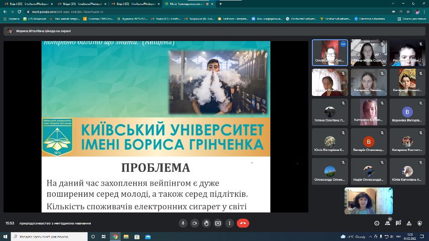Image resolution: width=429 pixels, height=241 pixels.
Task: Turn off the camera
Action: tap(194, 223)
